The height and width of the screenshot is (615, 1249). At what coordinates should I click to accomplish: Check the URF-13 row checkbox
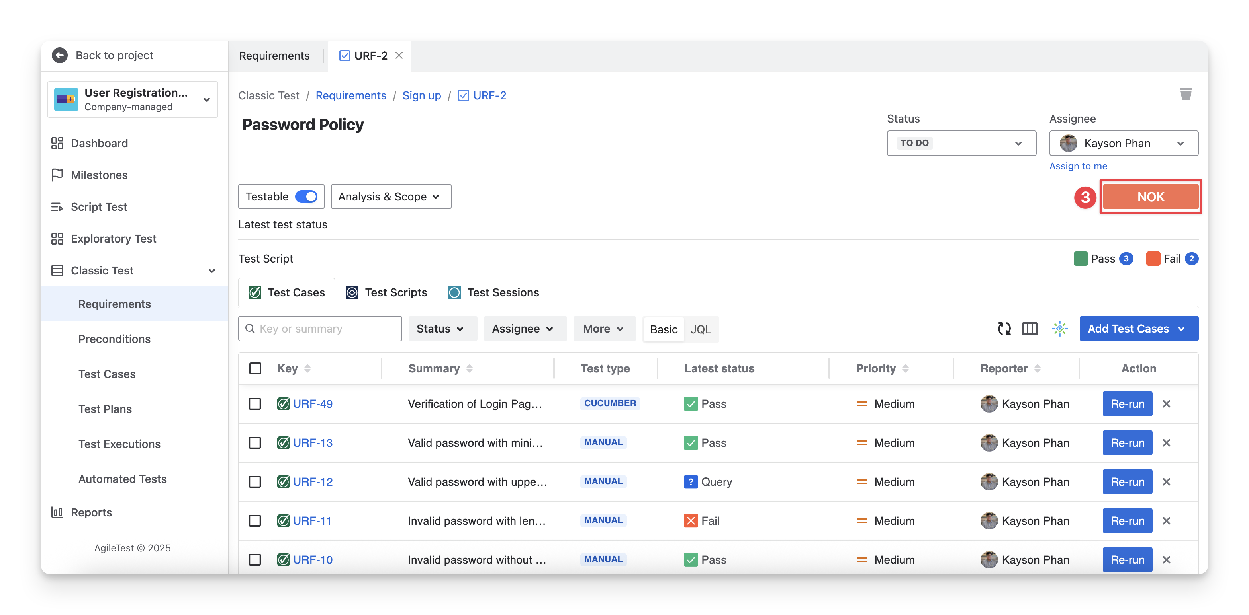pyautogui.click(x=254, y=443)
